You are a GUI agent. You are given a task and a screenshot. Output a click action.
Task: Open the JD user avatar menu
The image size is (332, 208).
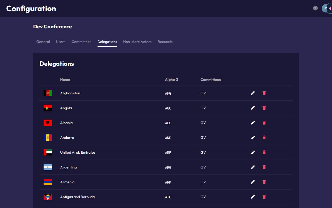point(325,8)
